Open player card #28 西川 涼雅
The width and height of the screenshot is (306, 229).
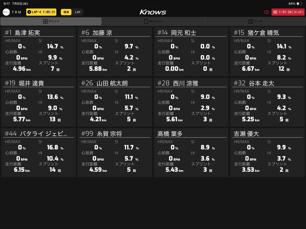191,102
